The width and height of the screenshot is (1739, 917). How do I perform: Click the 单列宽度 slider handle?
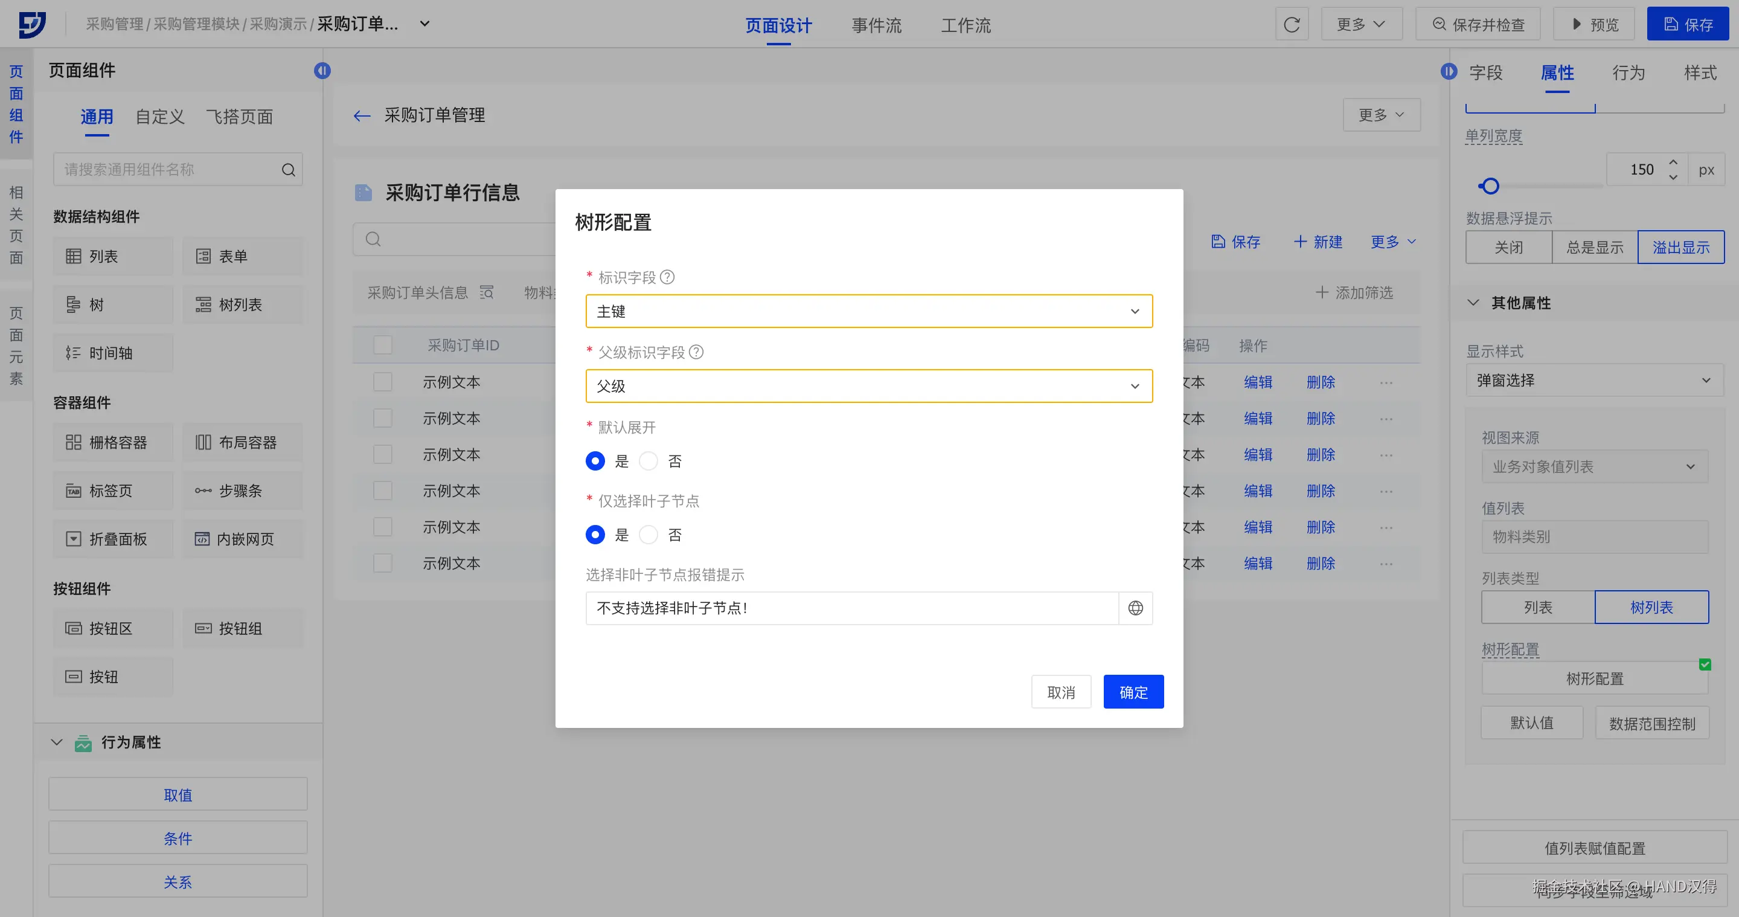(x=1490, y=185)
